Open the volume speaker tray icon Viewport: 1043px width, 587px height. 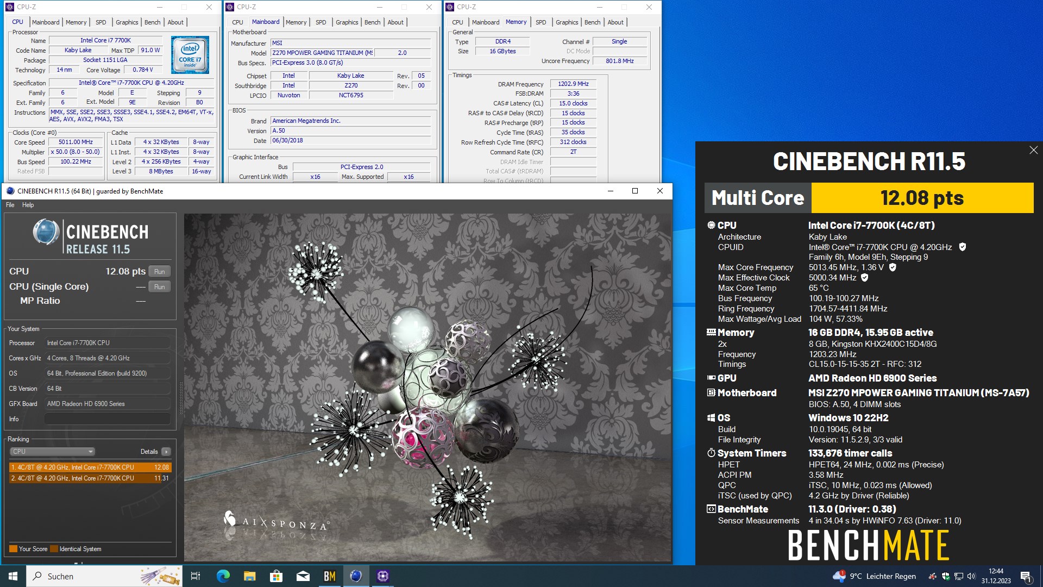pos(971,576)
